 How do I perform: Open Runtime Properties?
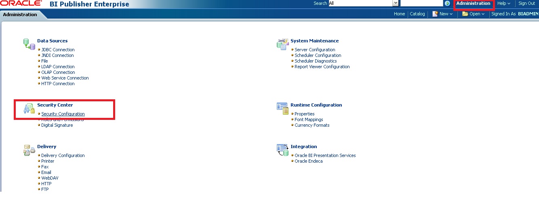tap(305, 114)
